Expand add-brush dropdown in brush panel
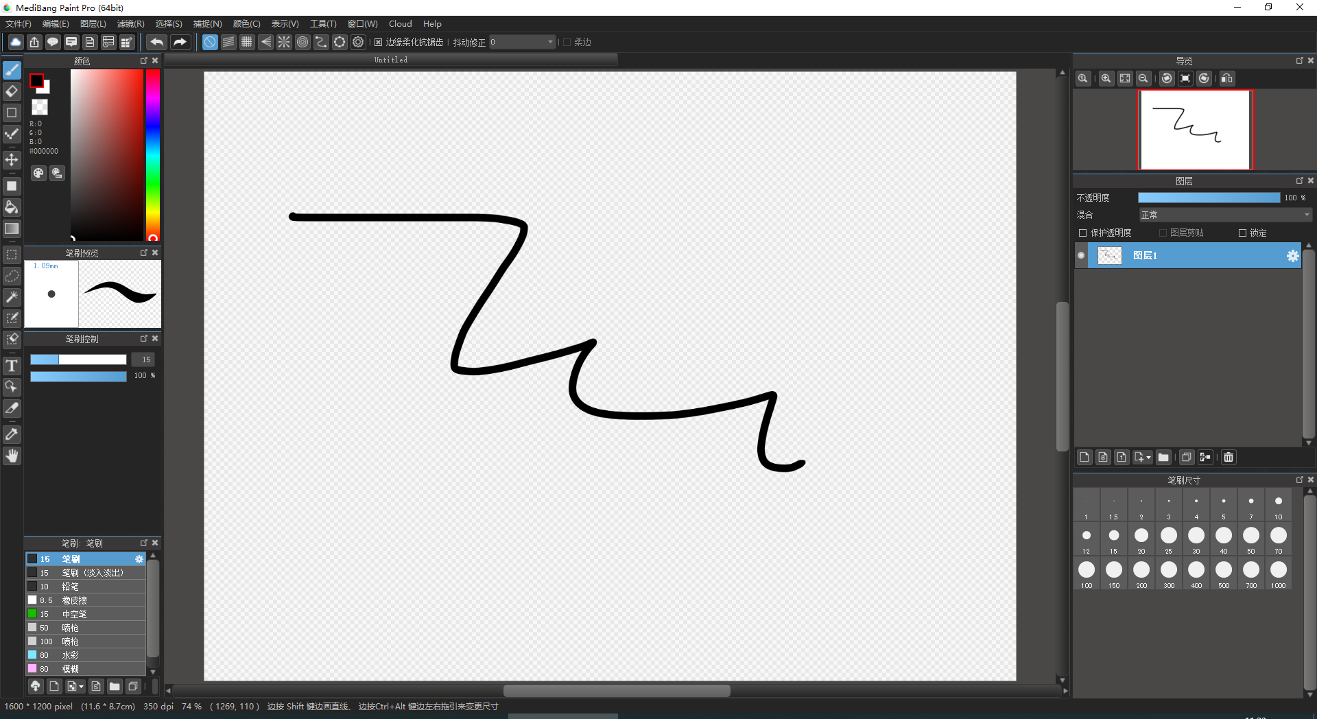 point(81,686)
